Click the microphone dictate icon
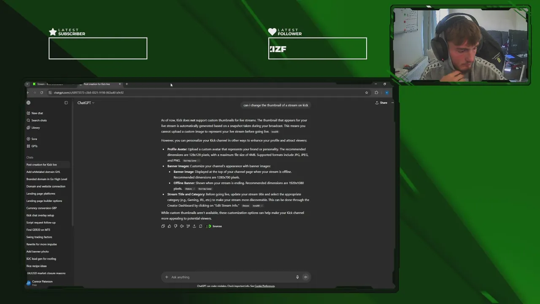The height and width of the screenshot is (304, 540). coord(297,277)
